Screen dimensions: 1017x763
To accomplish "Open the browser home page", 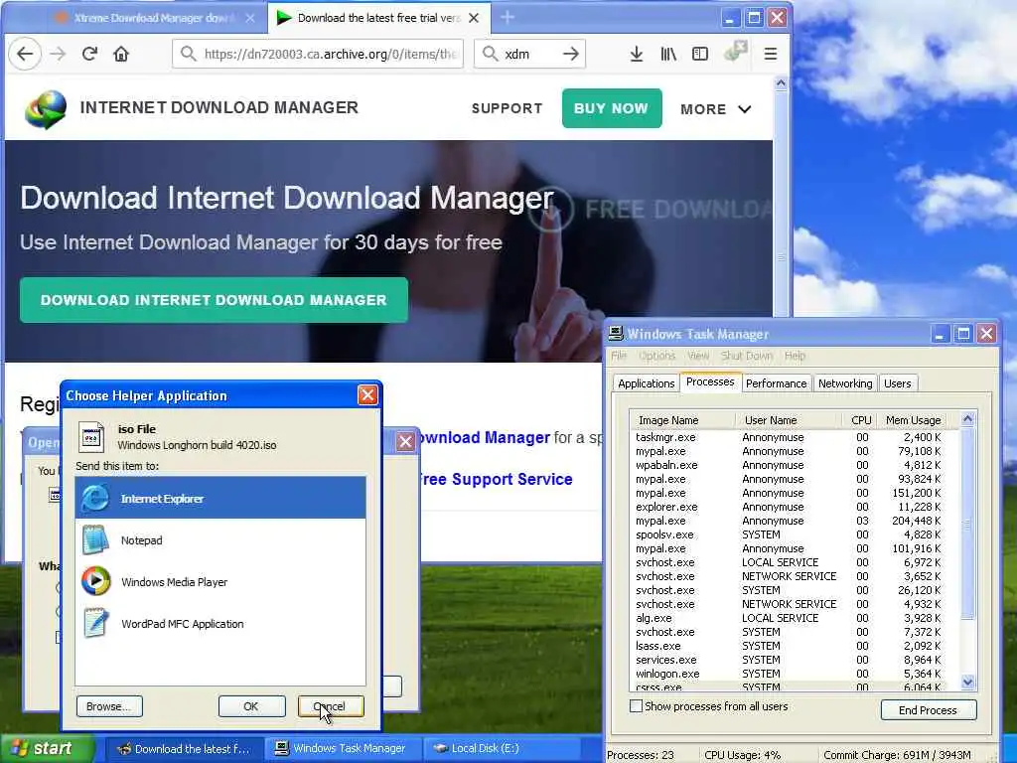I will point(121,54).
